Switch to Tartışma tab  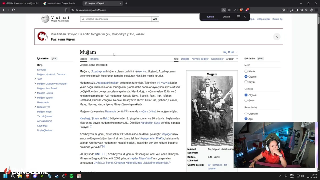coord(94,59)
